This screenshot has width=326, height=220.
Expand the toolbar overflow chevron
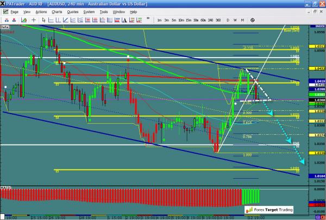pos(148,20)
